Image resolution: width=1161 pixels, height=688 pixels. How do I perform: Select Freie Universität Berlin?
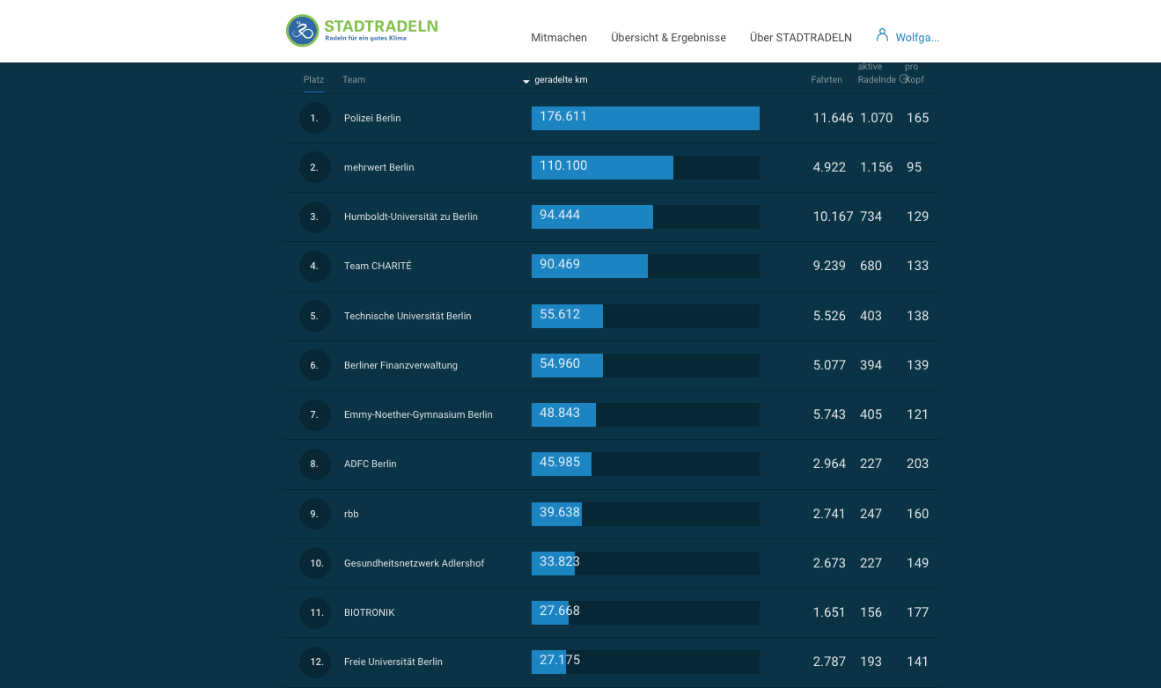click(x=393, y=662)
